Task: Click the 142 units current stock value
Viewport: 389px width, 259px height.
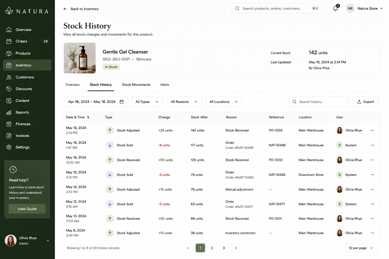Action: (318, 53)
